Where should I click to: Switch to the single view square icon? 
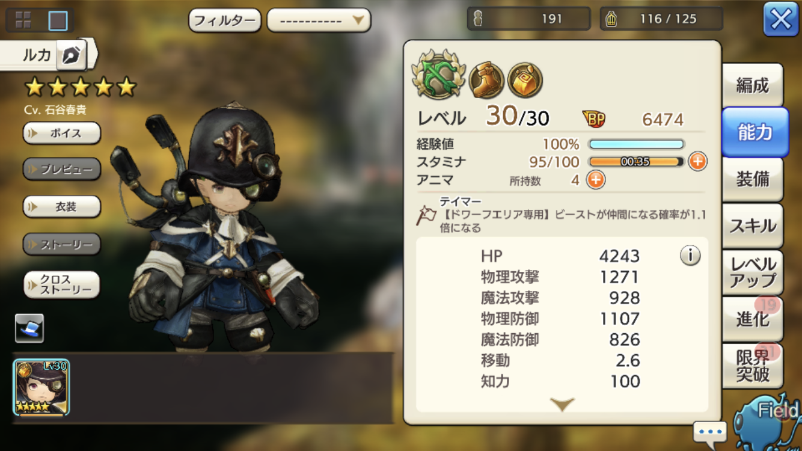58,20
